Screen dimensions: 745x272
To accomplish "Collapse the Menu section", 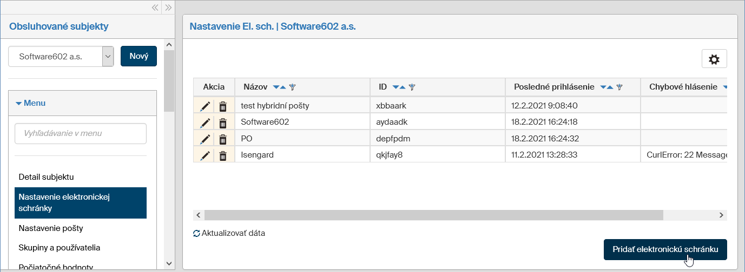I will (31, 103).
